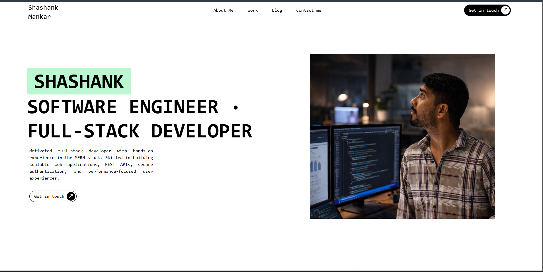
Task: Click the black arrow icon below bio
Action: [71, 196]
